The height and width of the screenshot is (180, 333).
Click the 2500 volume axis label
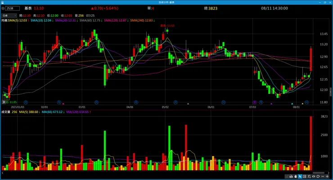pos(324,135)
